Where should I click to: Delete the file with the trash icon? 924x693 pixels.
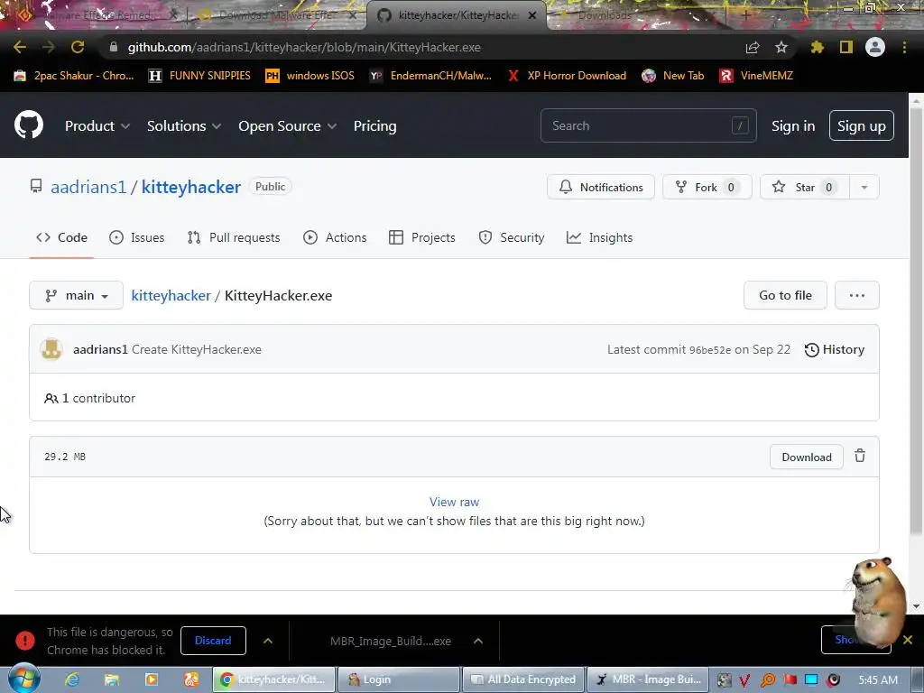click(860, 456)
